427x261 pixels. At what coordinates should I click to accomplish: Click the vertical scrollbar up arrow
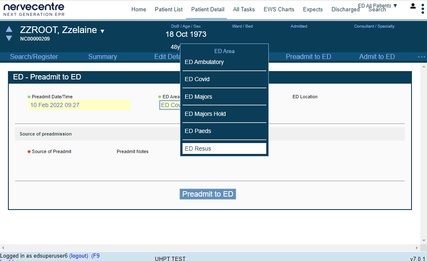pyautogui.click(x=424, y=67)
